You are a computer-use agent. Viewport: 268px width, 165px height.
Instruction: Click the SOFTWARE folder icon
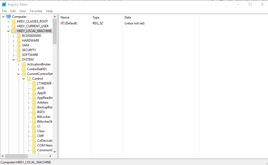[x=19, y=55]
